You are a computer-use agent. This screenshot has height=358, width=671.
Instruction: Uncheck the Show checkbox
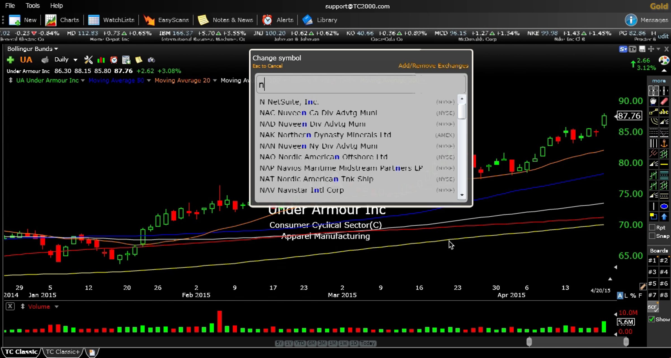(652, 319)
